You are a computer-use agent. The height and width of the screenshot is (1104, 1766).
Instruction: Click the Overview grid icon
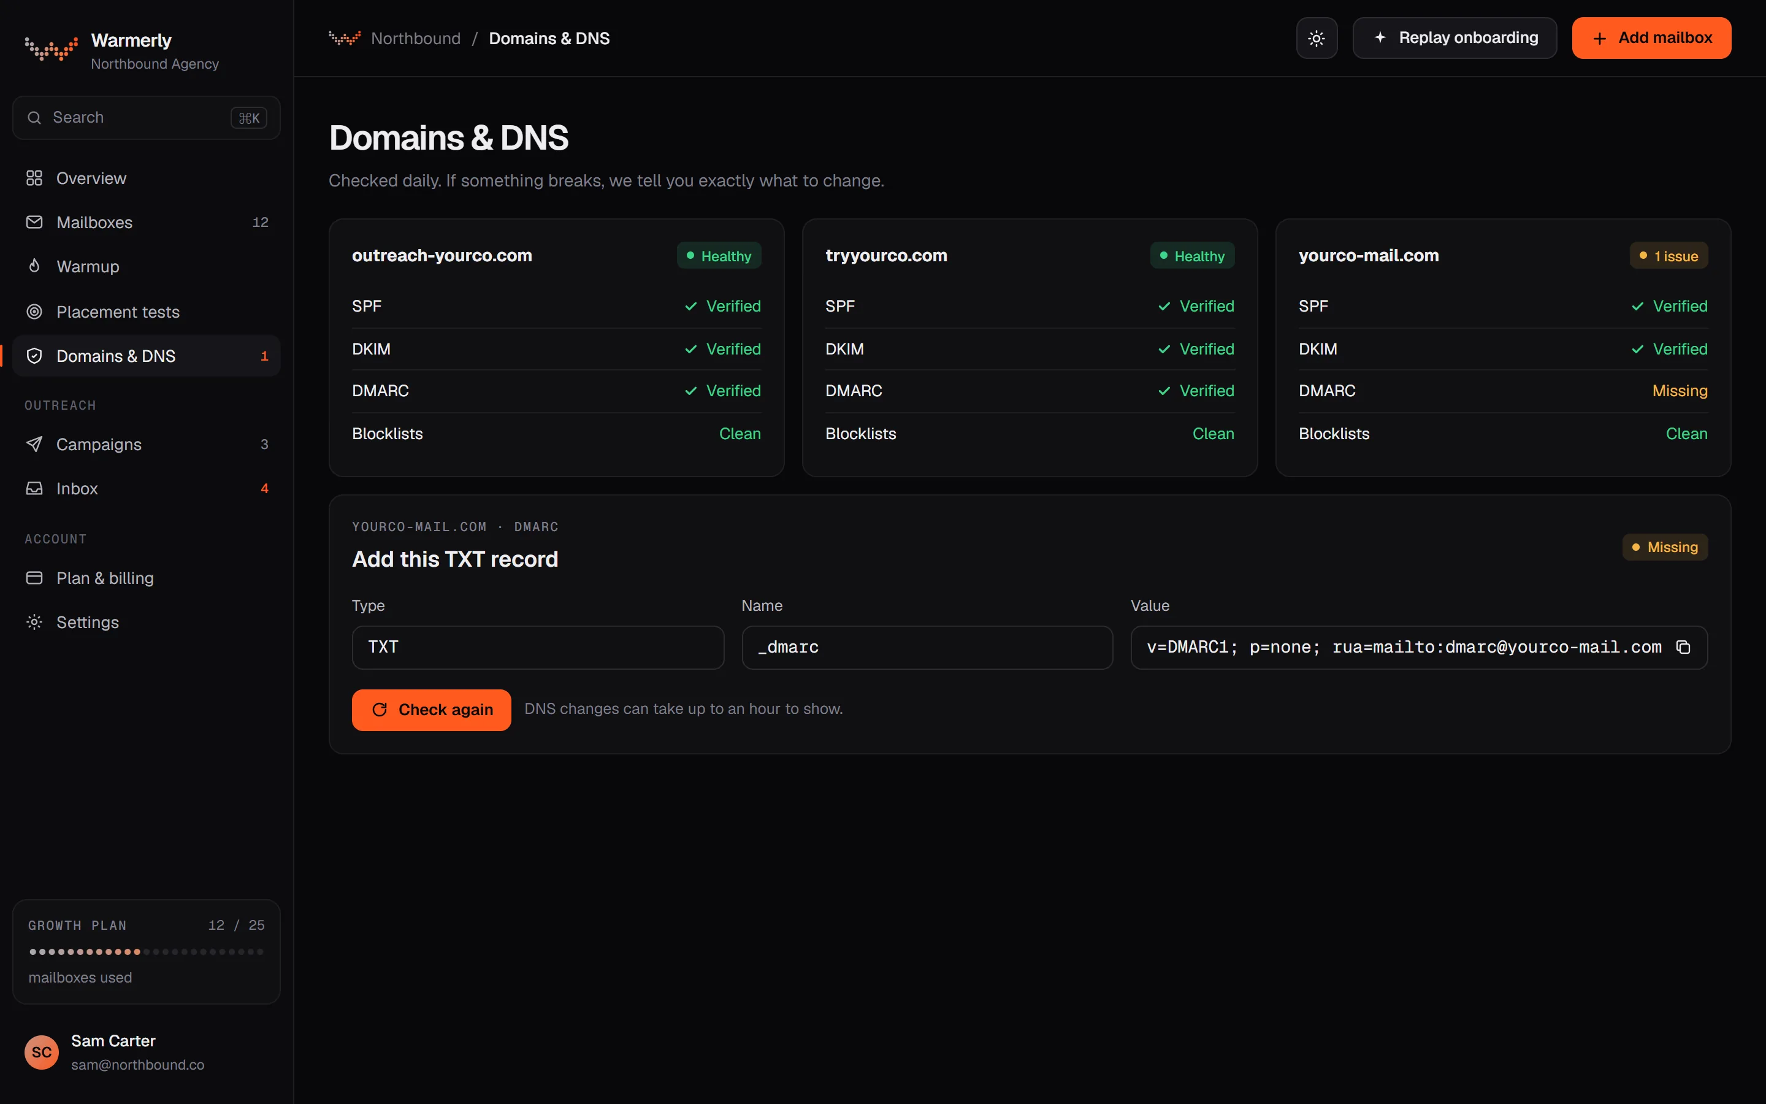(34, 178)
